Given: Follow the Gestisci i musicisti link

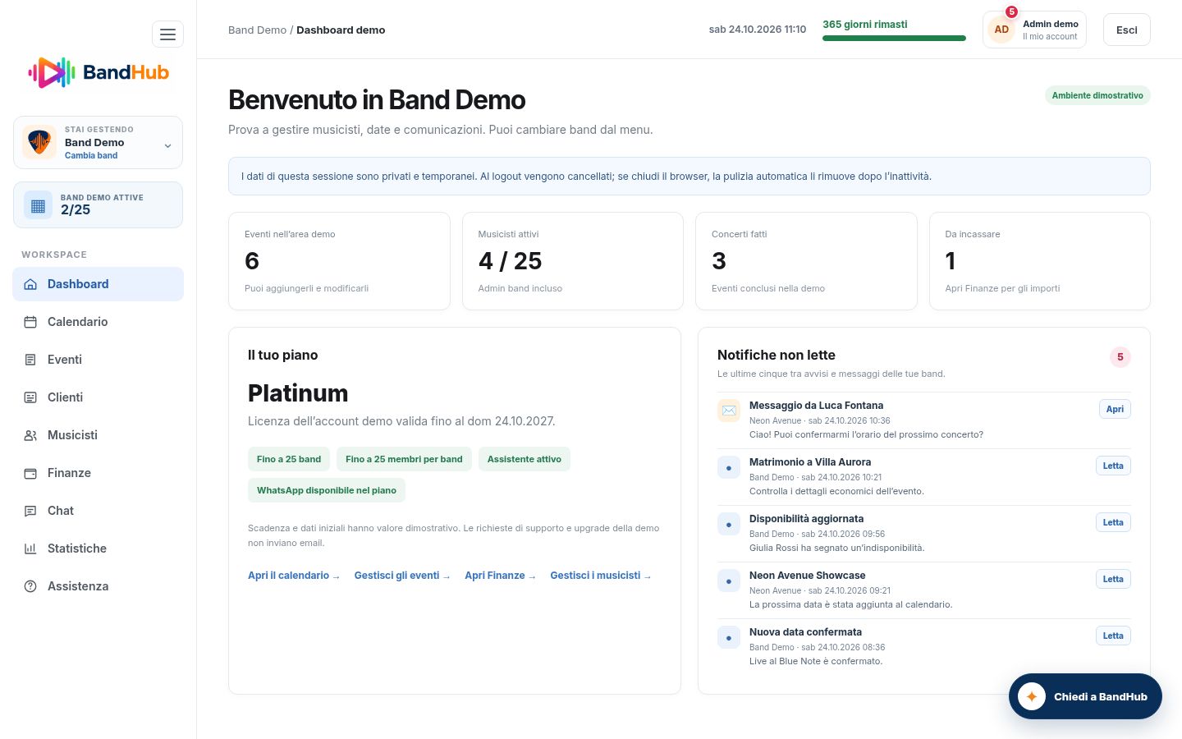Looking at the screenshot, I should pyautogui.click(x=601, y=576).
